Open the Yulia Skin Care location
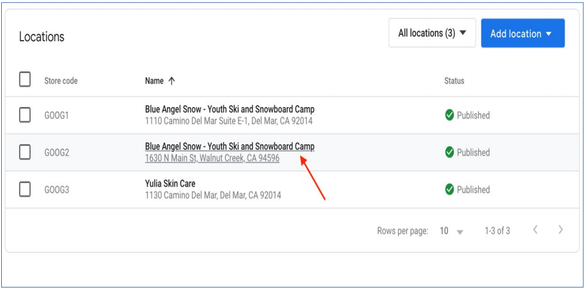Image resolution: width=585 pixels, height=288 pixels. [x=170, y=184]
